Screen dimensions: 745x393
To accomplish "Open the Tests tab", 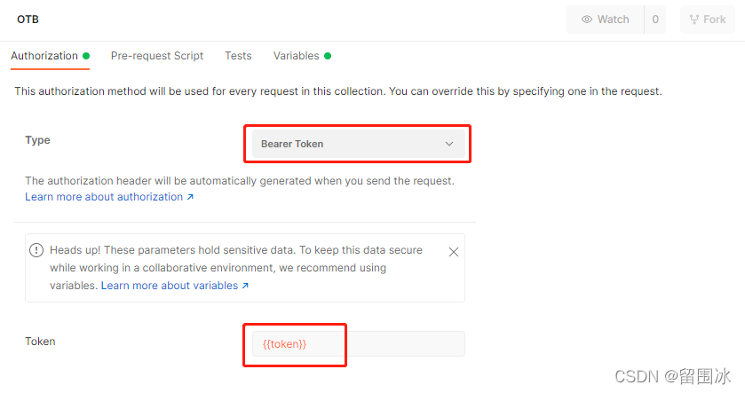I will [238, 56].
